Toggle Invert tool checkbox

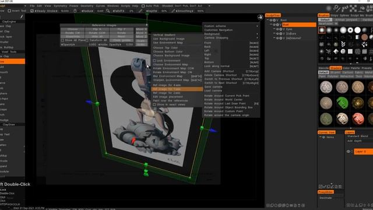(9, 11)
